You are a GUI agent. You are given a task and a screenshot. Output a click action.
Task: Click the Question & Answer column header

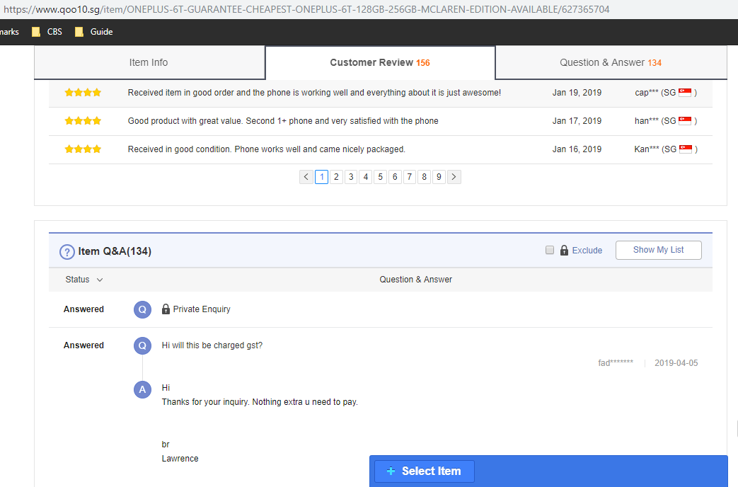[x=415, y=280]
